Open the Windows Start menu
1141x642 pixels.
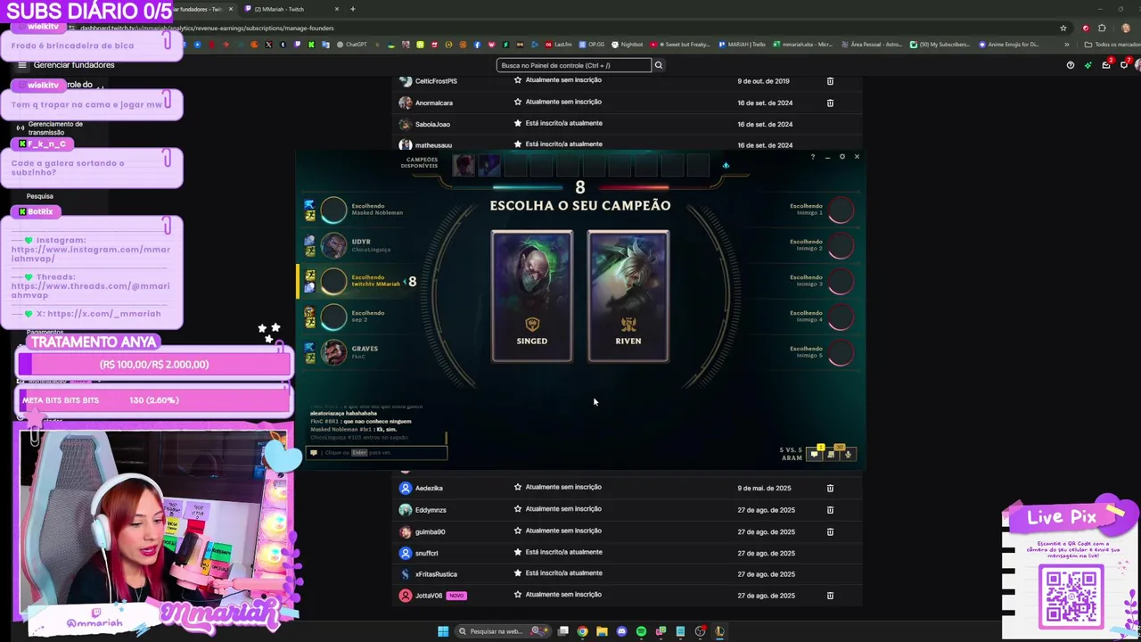(443, 631)
